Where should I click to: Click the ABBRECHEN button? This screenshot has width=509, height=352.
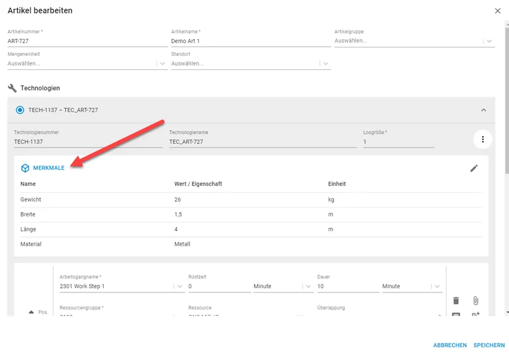click(x=450, y=345)
